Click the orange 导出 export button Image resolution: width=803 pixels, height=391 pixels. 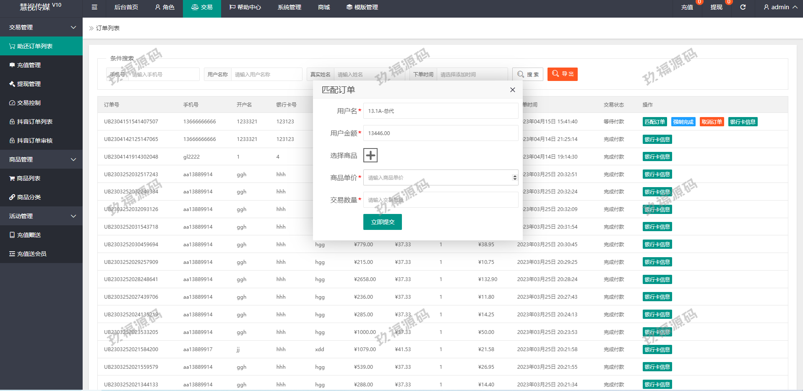[562, 74]
